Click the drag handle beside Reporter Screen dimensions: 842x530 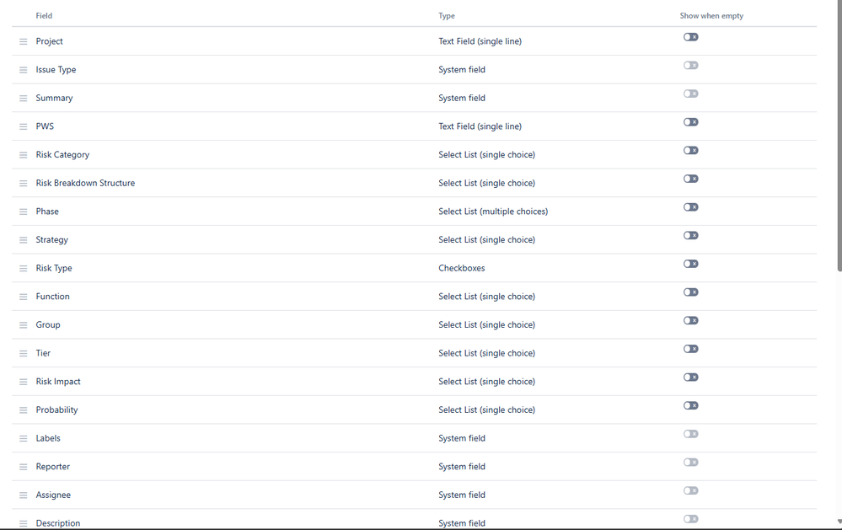(x=23, y=466)
